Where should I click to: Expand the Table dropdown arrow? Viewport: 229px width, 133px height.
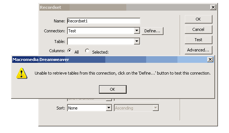(137, 41)
